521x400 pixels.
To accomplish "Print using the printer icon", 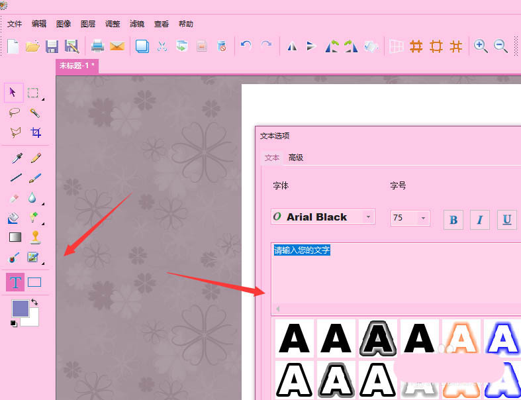I will point(98,46).
